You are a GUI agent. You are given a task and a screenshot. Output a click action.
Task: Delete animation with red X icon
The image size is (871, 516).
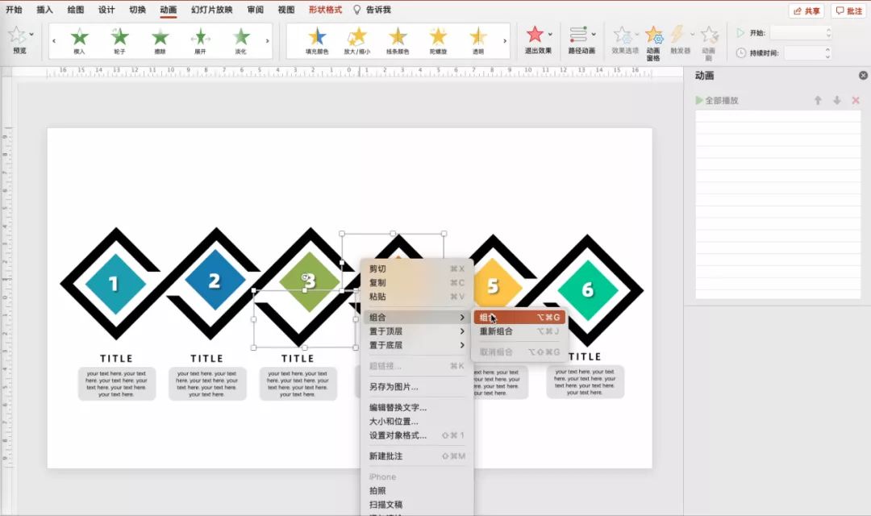point(856,101)
